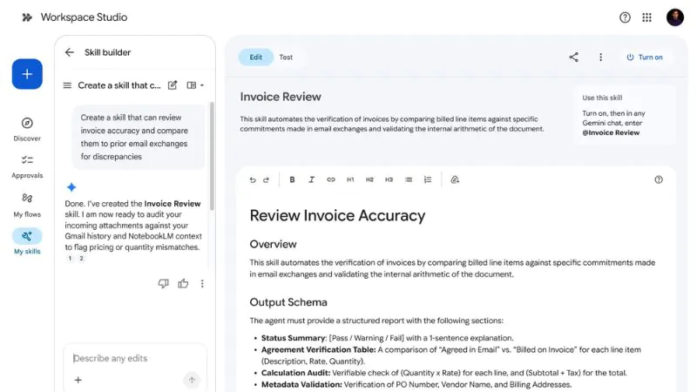Turn on the Invoice Review skill
Viewport: 697px width, 392px height.
pos(645,57)
